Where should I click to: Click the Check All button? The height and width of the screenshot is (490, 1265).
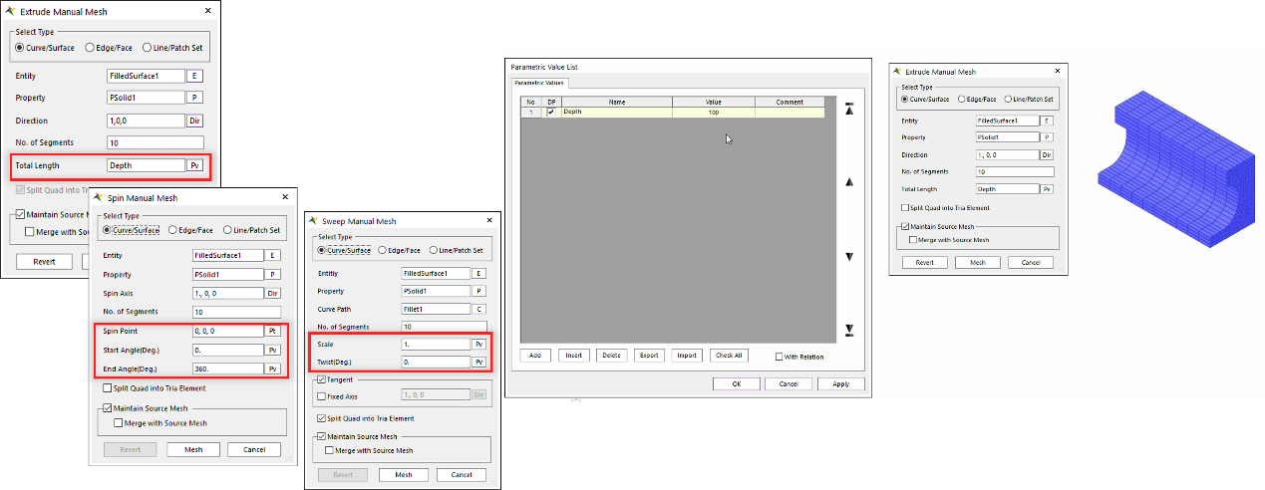728,356
